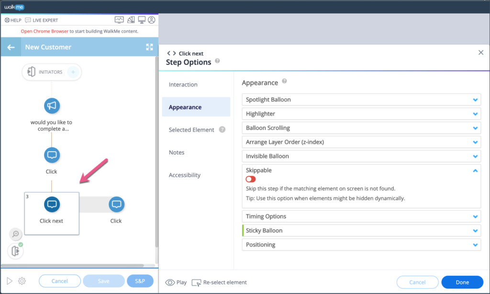
Task: Click the expand fullscreen icon in flow header
Action: pos(149,47)
